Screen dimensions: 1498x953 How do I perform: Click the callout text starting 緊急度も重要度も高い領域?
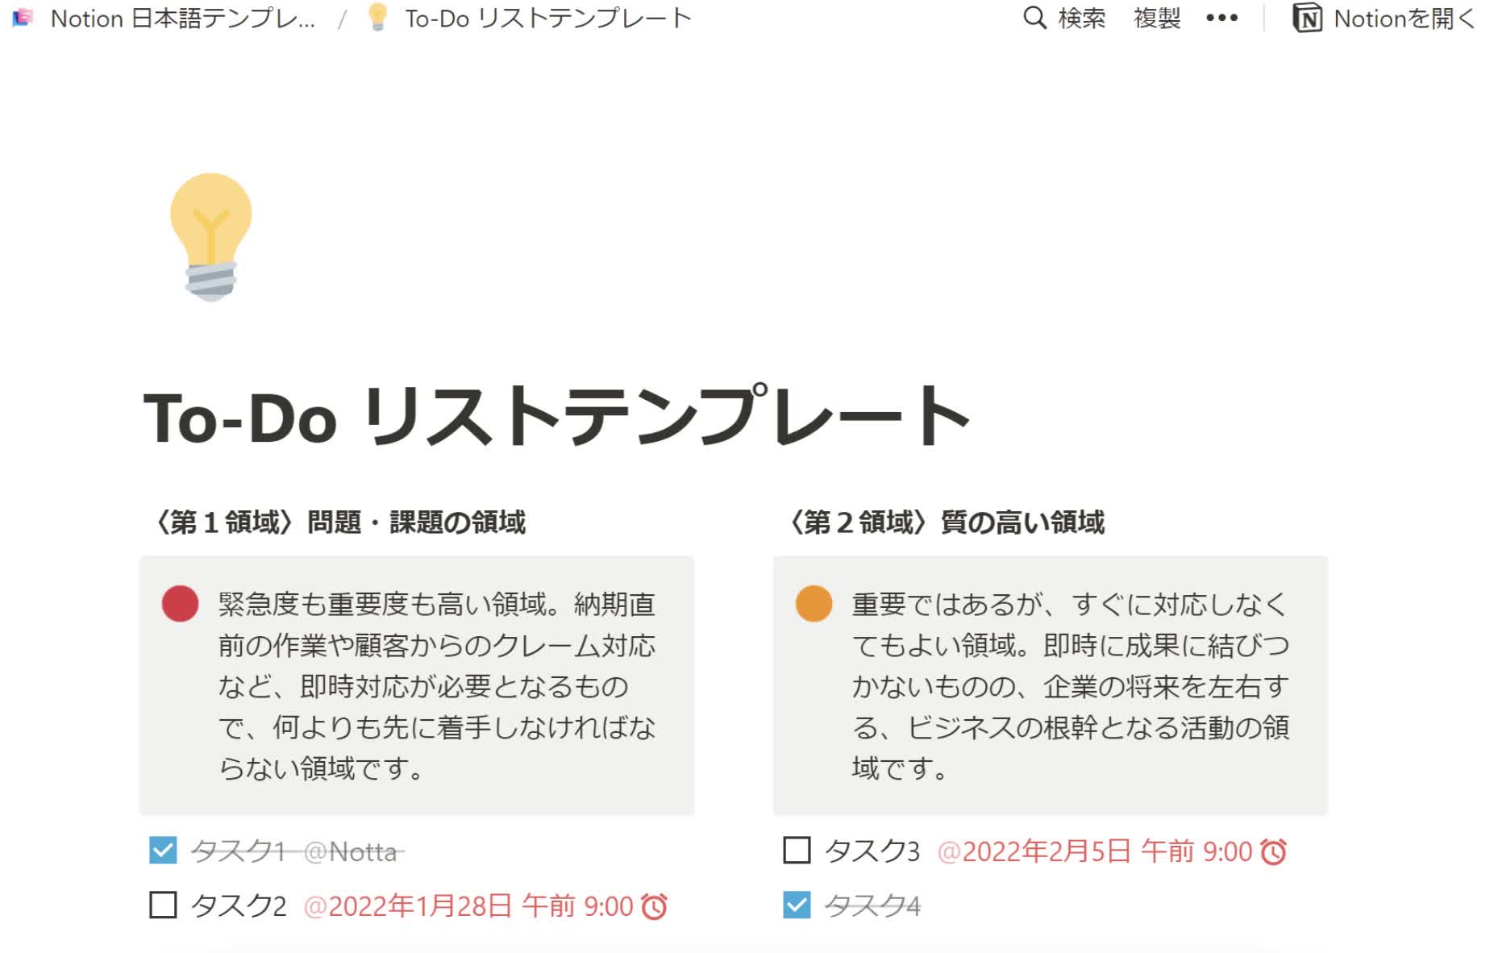[x=437, y=686]
